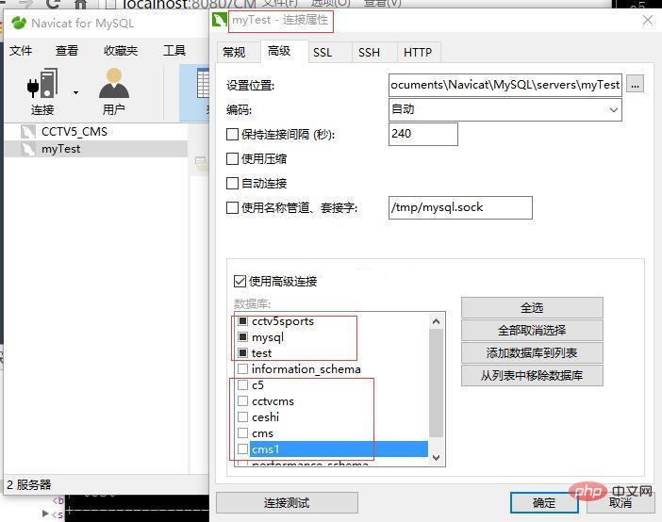Click the 全选 button
The image size is (662, 522).
click(532, 307)
